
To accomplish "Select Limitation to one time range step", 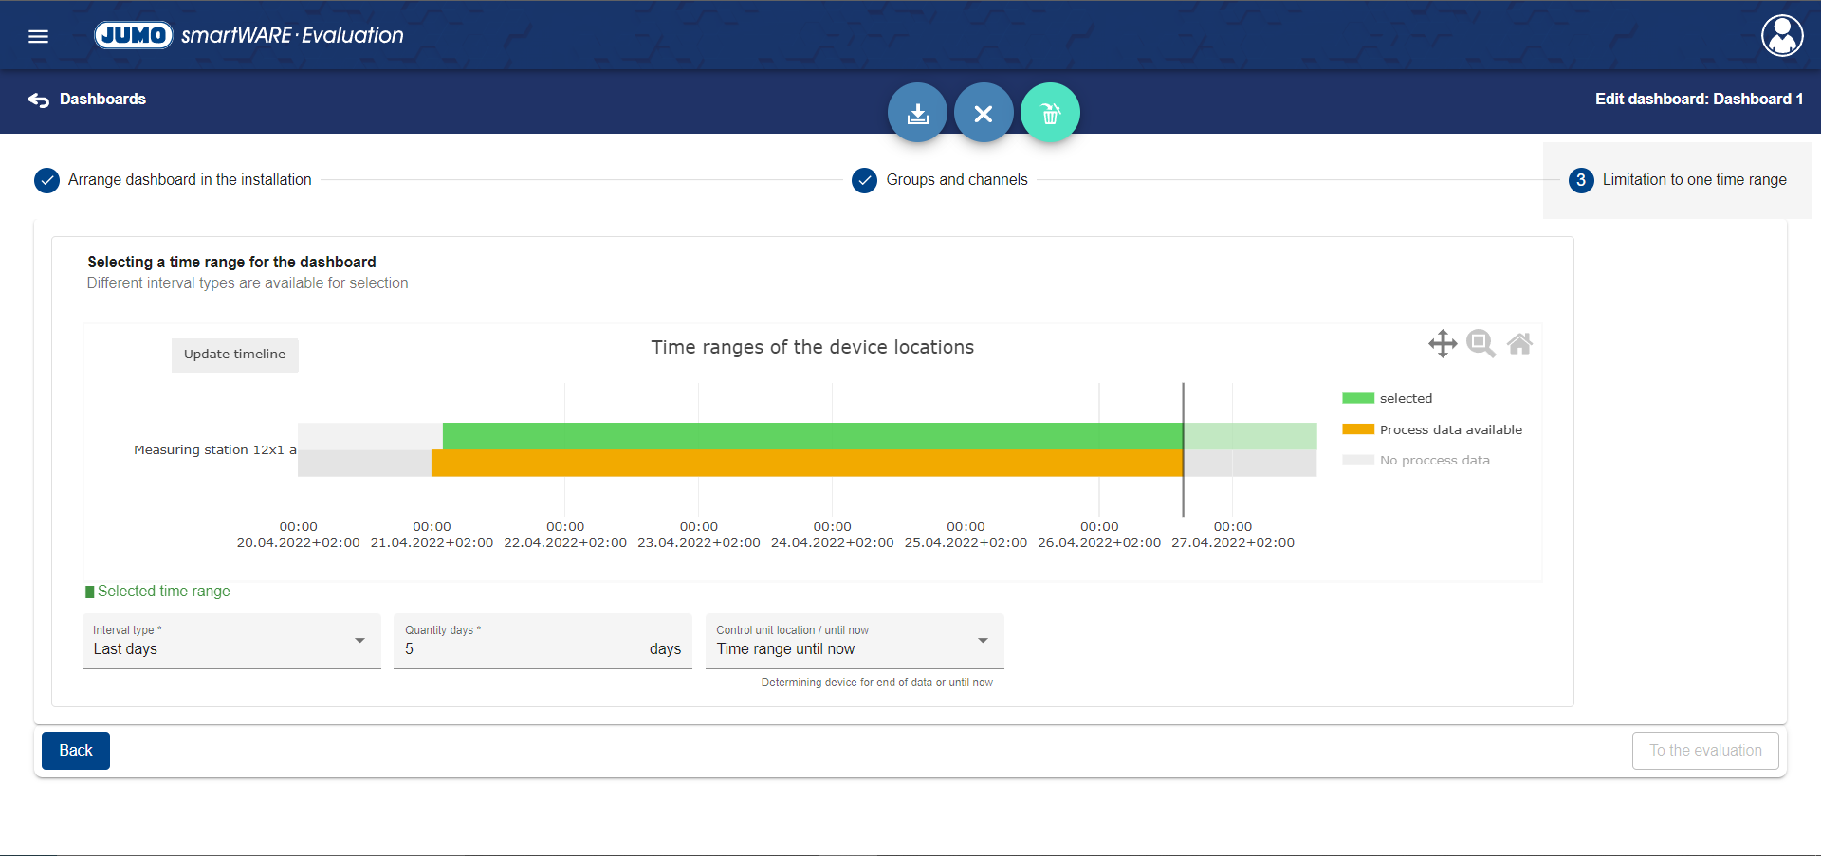I will pos(1693,180).
